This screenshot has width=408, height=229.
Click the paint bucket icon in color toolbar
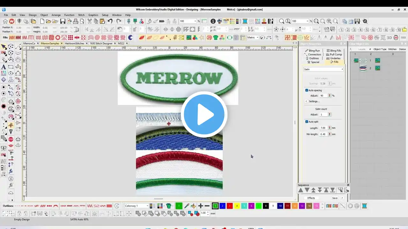click(193, 206)
